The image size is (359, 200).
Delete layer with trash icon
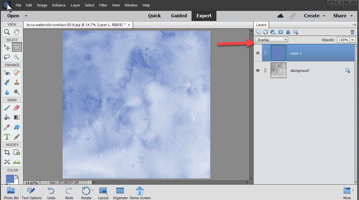[353, 32]
